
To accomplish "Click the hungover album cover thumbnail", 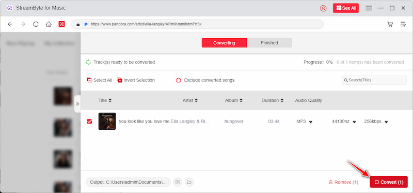I will 107,121.
